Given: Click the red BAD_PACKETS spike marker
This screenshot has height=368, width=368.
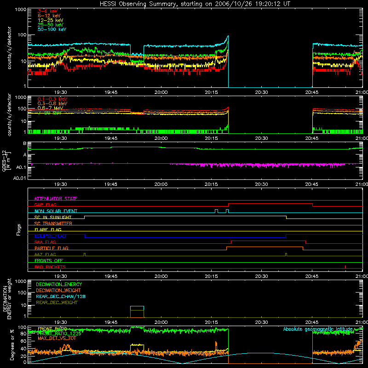Looking at the screenshot, I should point(345,267).
